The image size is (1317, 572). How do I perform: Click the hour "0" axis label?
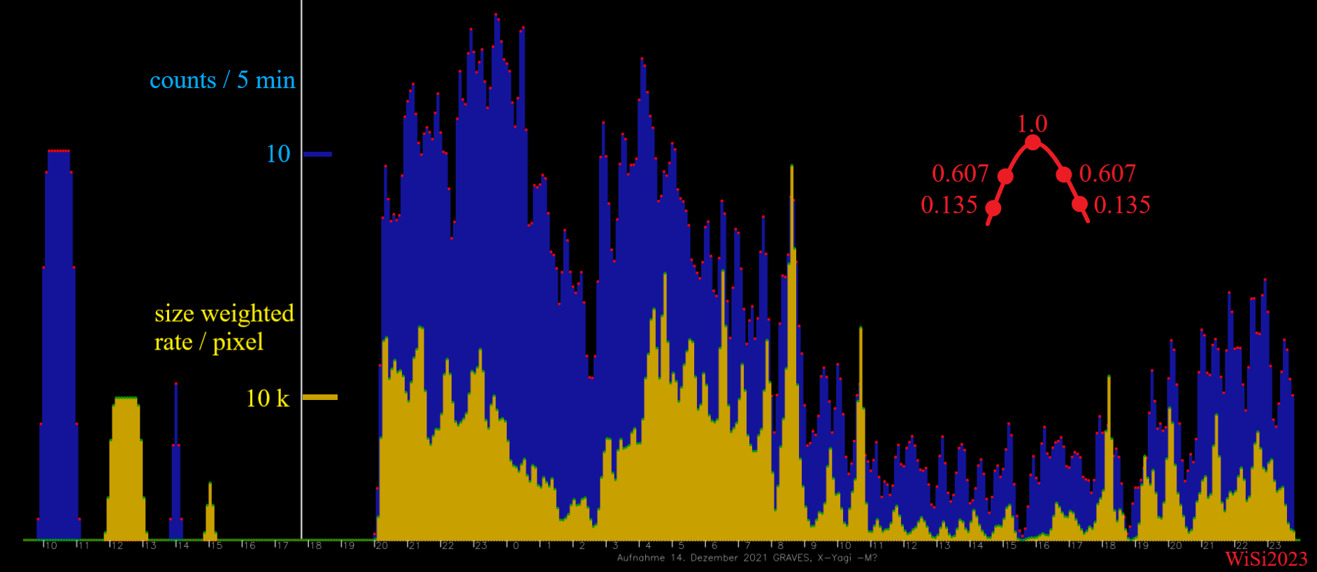(x=516, y=545)
